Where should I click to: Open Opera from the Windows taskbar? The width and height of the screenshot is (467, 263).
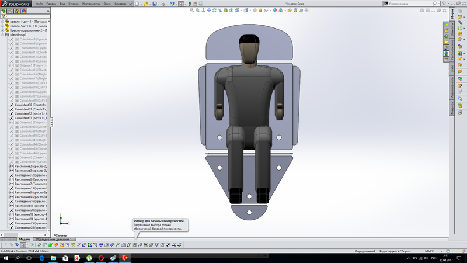tap(102, 258)
